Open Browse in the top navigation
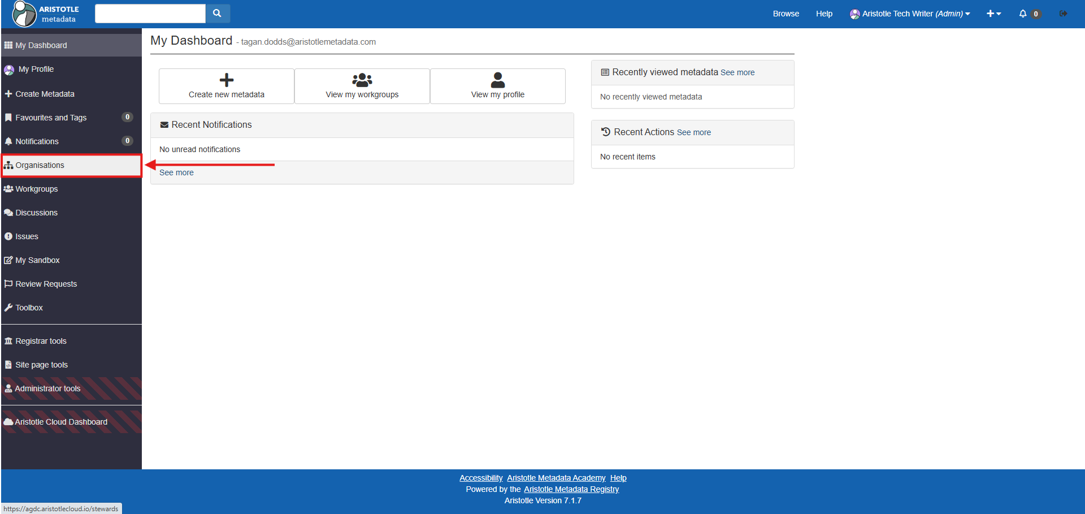Screen dimensions: 1085x514 (785, 14)
